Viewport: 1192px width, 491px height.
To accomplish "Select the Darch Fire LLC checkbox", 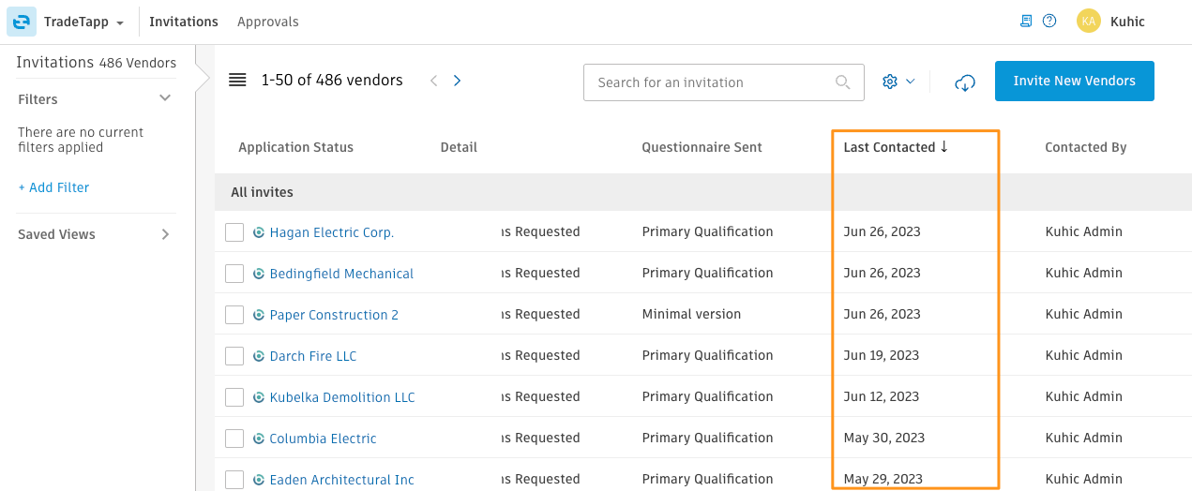I will pyautogui.click(x=234, y=356).
